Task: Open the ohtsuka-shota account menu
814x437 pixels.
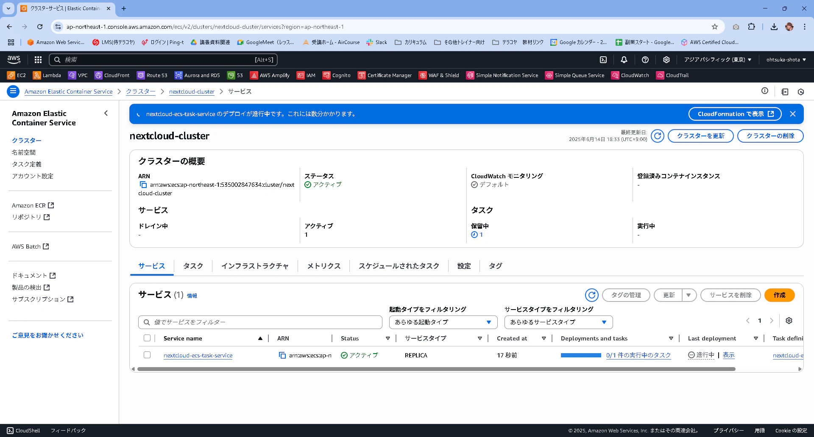Action: [786, 60]
